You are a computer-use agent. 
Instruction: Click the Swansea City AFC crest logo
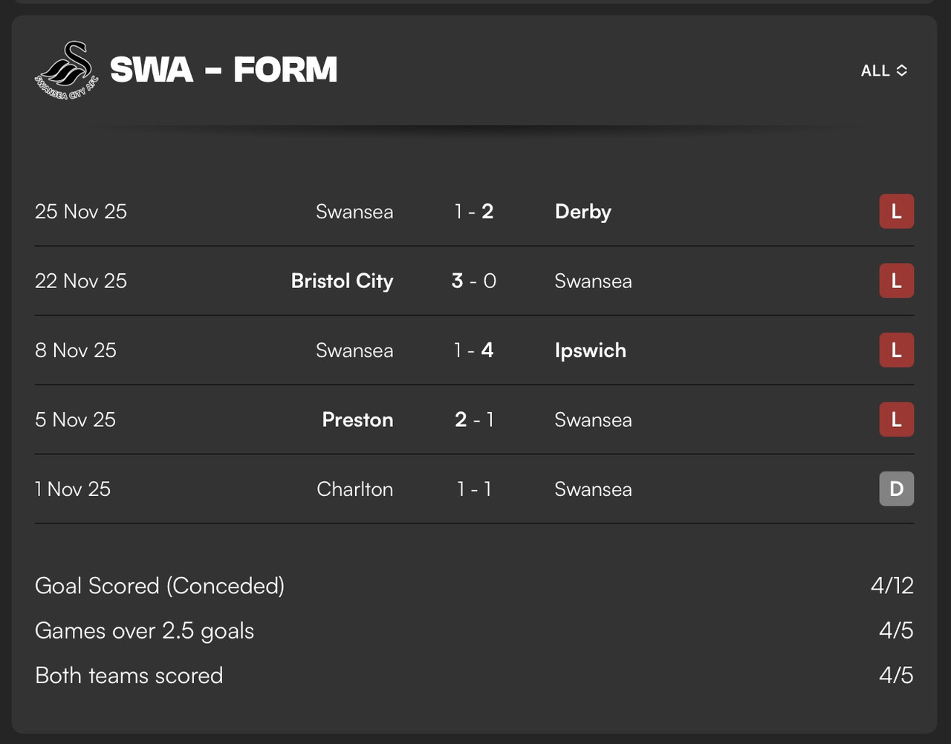65,71
